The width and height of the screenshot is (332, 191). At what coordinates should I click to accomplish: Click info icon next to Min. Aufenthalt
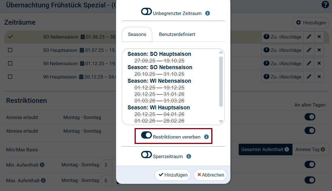click(42, 165)
